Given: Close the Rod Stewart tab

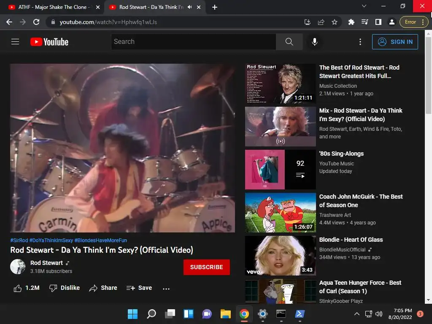Looking at the screenshot, I should [x=199, y=7].
